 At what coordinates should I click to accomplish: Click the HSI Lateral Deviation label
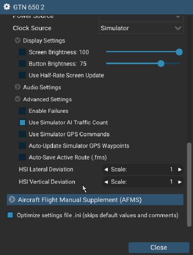click(x=46, y=169)
